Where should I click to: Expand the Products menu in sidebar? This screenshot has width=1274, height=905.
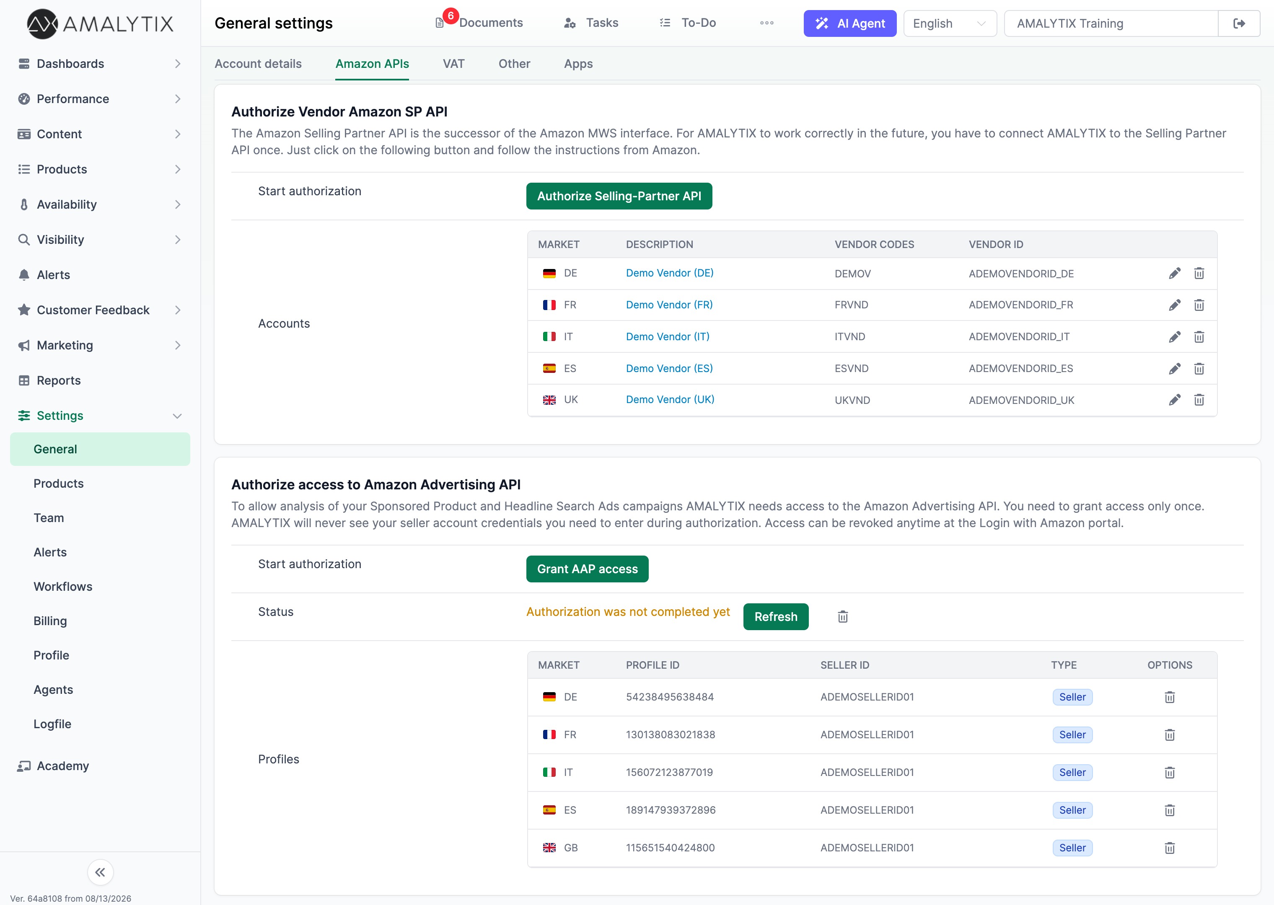tap(100, 169)
